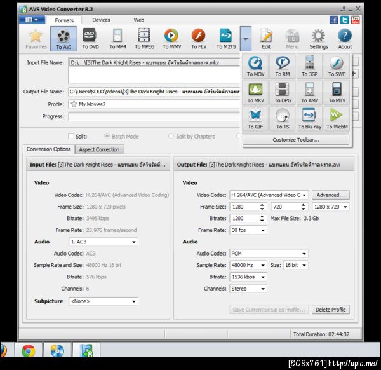Open the Aspect Correction tab
381x370 pixels.
point(100,149)
